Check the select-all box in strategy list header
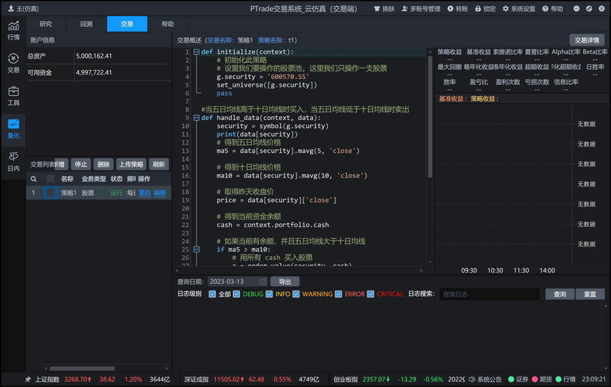The height and width of the screenshot is (387, 611). (50, 179)
